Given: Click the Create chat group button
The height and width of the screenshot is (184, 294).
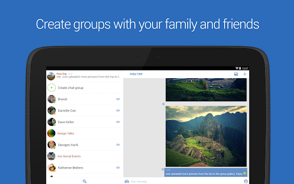Looking at the screenshot, I should coord(85,88).
